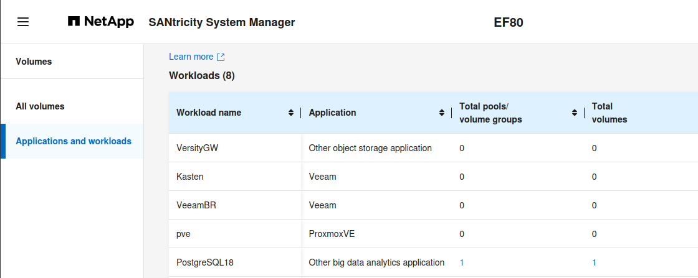Viewport: 698px width, 278px height.
Task: Click pve total volumes value 0
Action: pyautogui.click(x=595, y=234)
